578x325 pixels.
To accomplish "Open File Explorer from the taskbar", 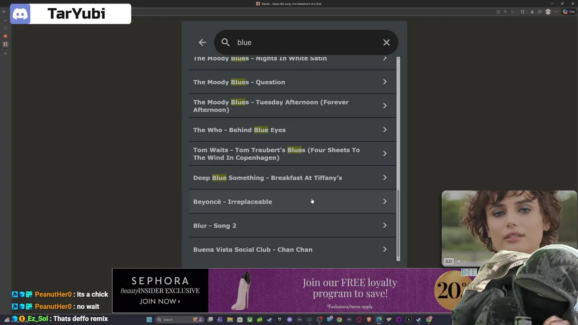I will (x=230, y=320).
